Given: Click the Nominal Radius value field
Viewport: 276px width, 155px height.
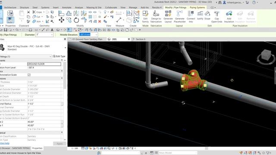Looking at the screenshot, I should click(x=44, y=104).
